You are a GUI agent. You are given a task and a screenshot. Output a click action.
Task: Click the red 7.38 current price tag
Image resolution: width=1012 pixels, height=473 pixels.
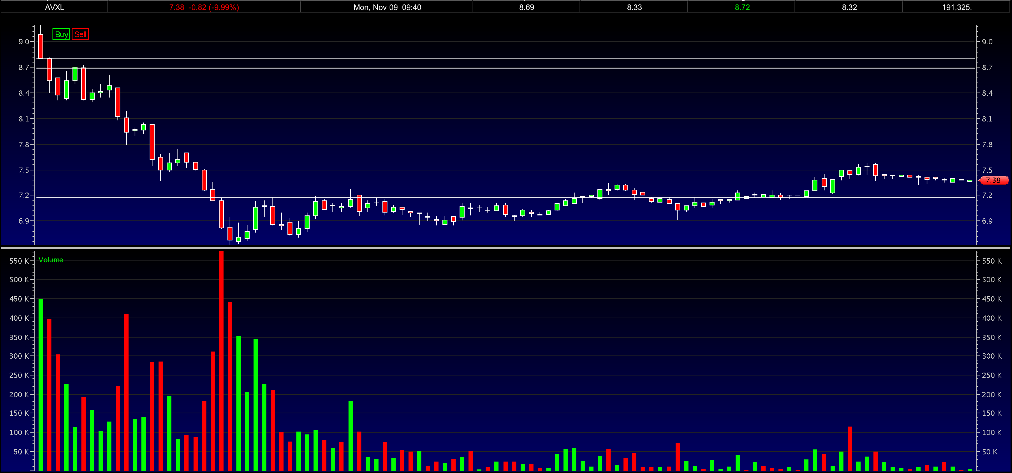(x=993, y=180)
